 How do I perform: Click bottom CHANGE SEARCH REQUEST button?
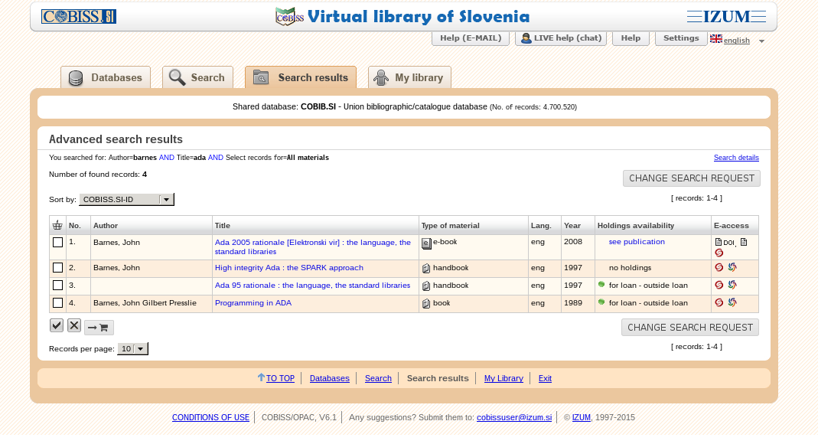tap(690, 328)
